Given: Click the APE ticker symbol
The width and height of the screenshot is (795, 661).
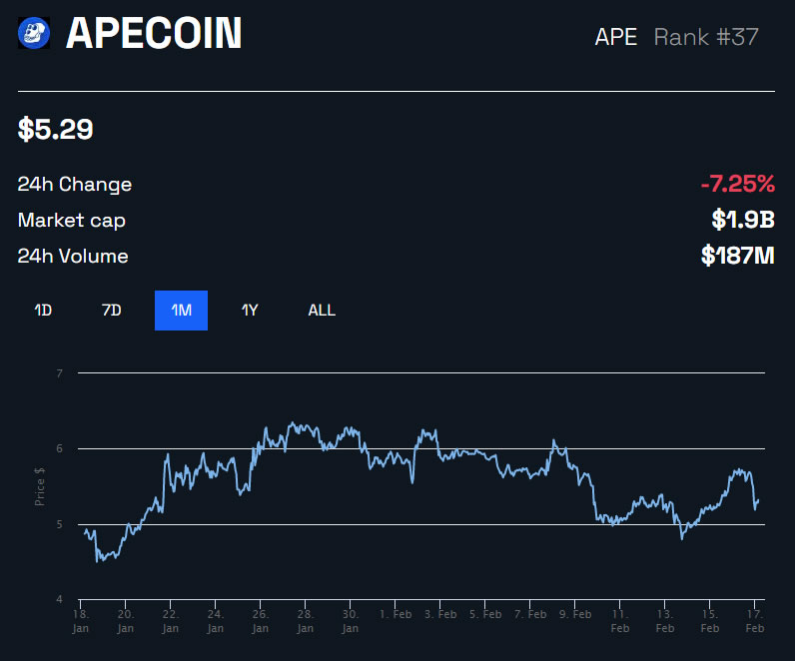Looking at the screenshot, I should [615, 38].
